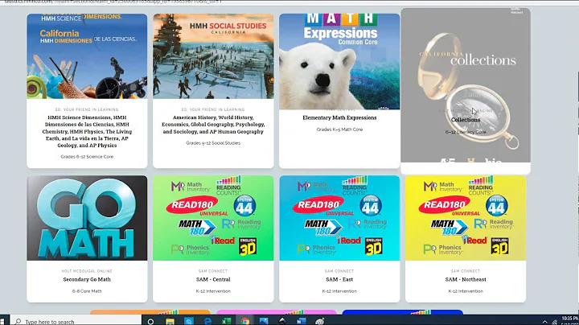Click the English 3D logo on yellow card
The height and width of the screenshot is (325, 579).
coord(499,246)
